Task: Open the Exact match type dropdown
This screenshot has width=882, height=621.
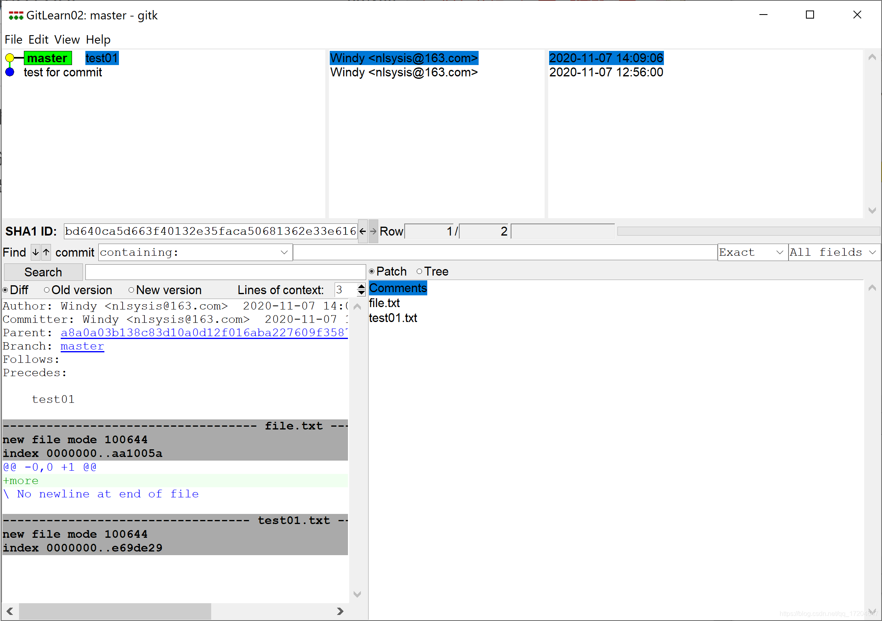Action: click(753, 253)
